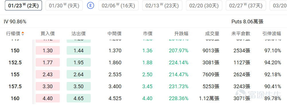Switch to 02/13 weekly expiry tab
The image size is (287, 105).
[x=162, y=5]
